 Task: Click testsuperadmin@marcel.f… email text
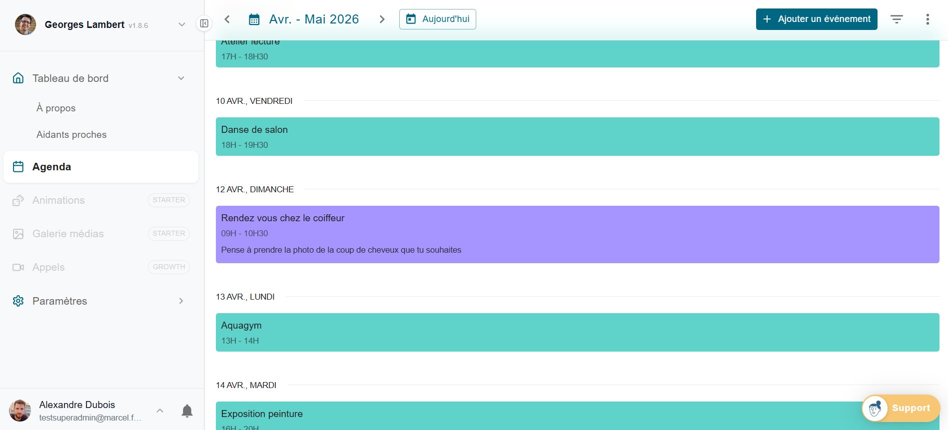pos(90,418)
